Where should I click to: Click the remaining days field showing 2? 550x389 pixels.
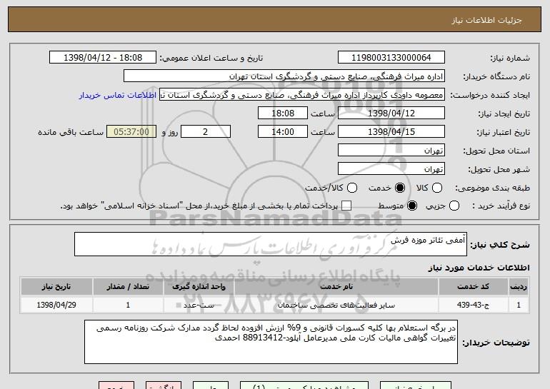[x=206, y=132]
